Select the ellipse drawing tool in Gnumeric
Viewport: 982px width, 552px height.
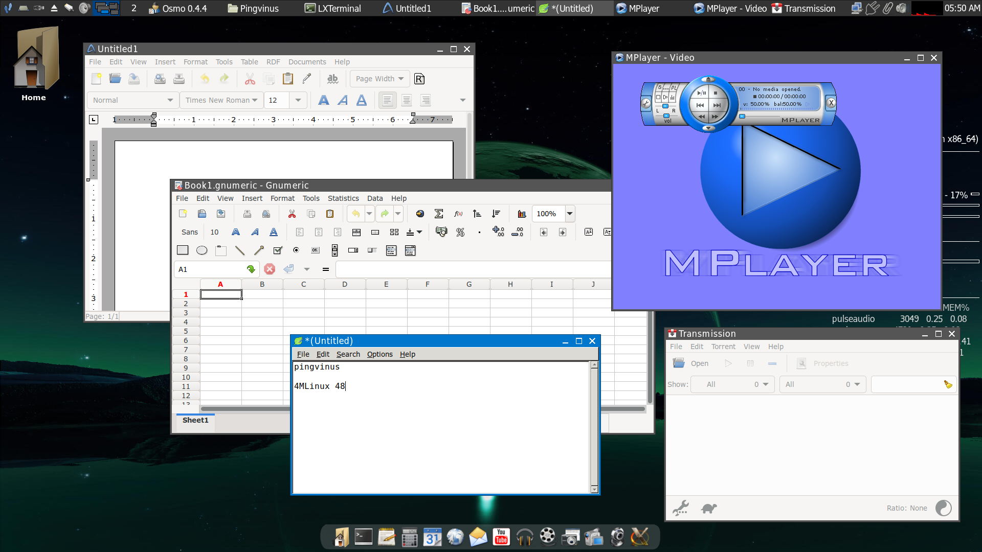[202, 250]
